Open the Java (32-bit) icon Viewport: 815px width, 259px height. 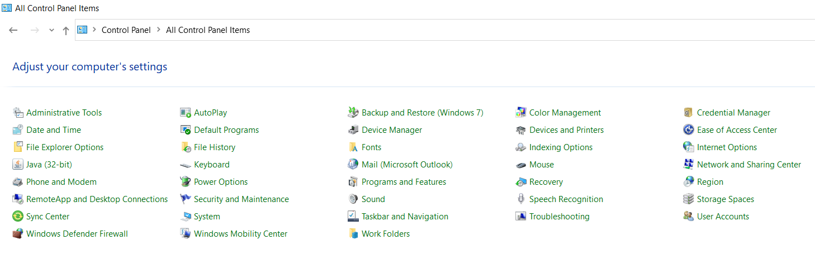pyautogui.click(x=17, y=165)
